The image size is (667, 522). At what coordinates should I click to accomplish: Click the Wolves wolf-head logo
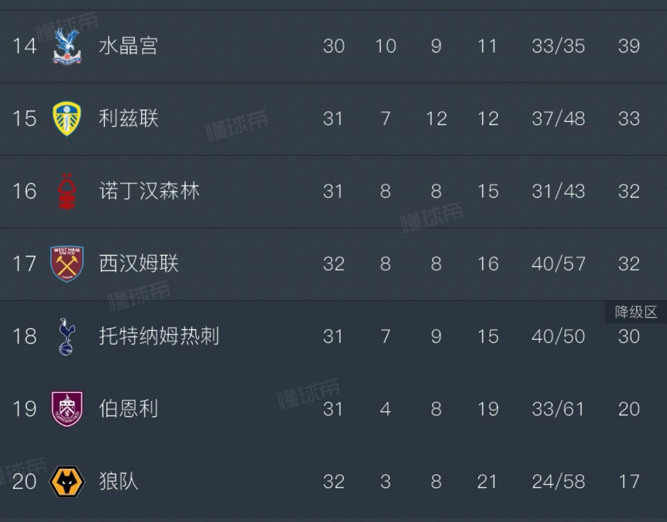point(68,481)
